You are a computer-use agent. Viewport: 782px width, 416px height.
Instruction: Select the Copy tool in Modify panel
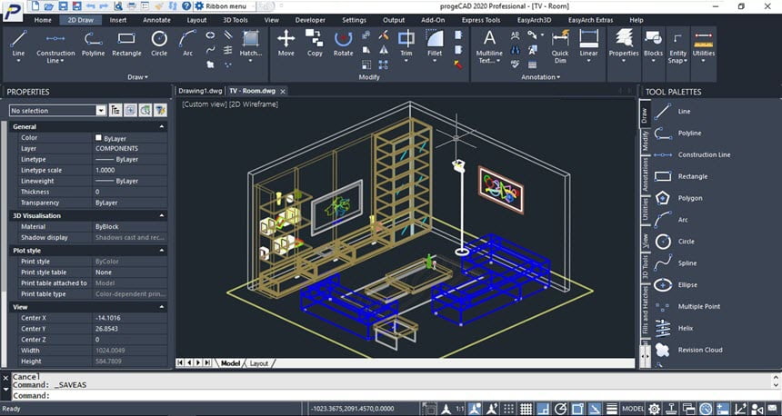(x=315, y=44)
